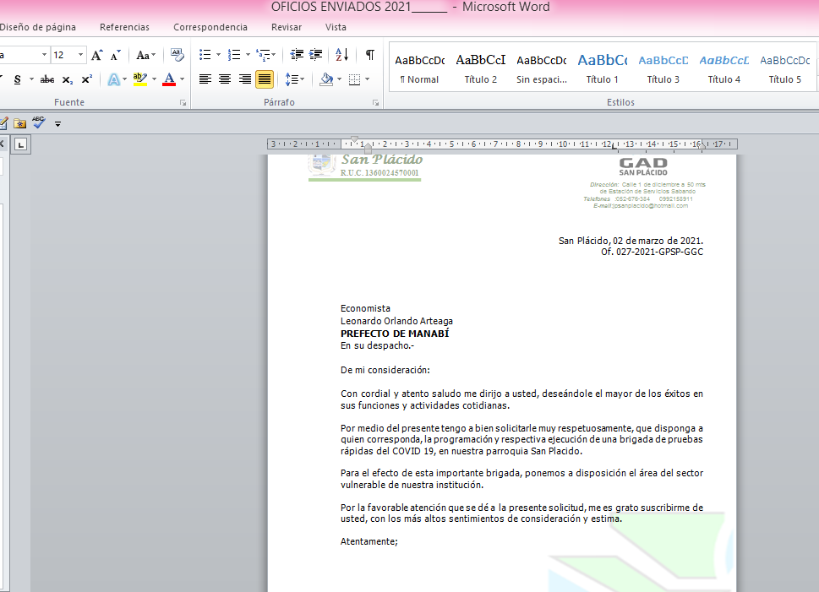Viewport: 819px width, 592px height.
Task: Toggle show paragraph marks
Action: point(370,55)
